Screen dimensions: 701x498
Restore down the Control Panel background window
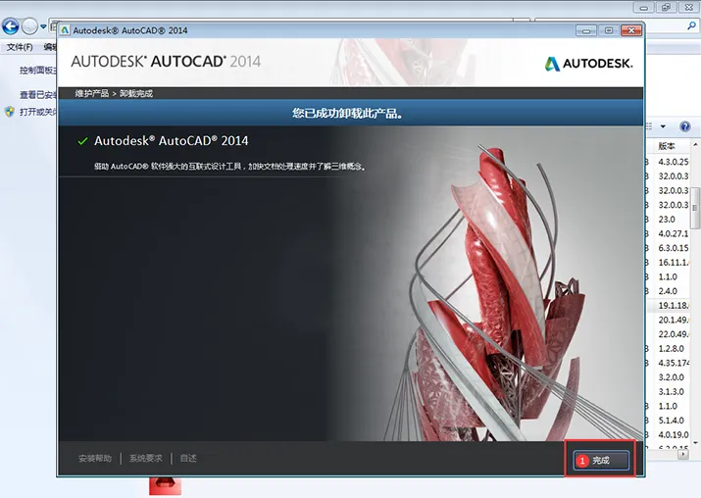(666, 7)
